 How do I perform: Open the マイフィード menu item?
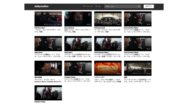coord(88,6)
